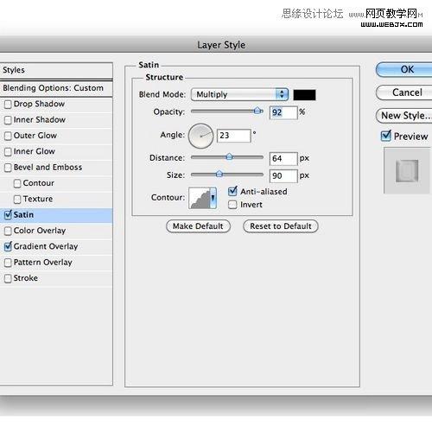
Task: Click the OK button
Action: coord(404,69)
